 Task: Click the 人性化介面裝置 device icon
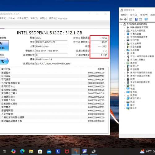coord(128,31)
